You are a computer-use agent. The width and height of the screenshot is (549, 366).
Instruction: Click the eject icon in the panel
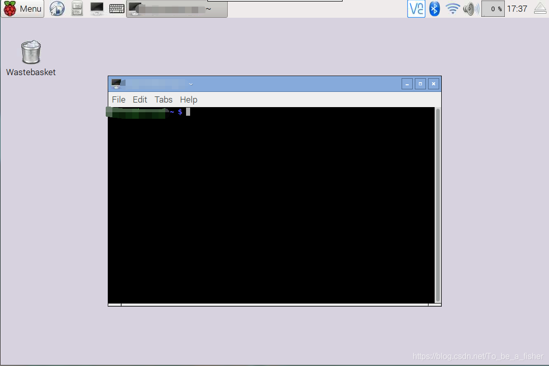point(540,9)
